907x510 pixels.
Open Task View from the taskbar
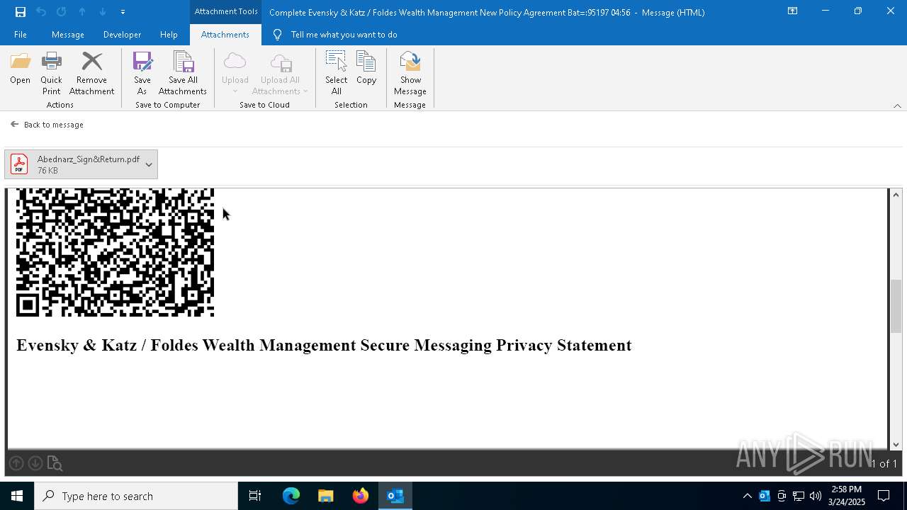(x=255, y=496)
